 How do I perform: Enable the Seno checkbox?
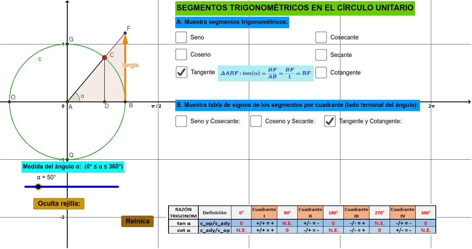pyautogui.click(x=181, y=37)
